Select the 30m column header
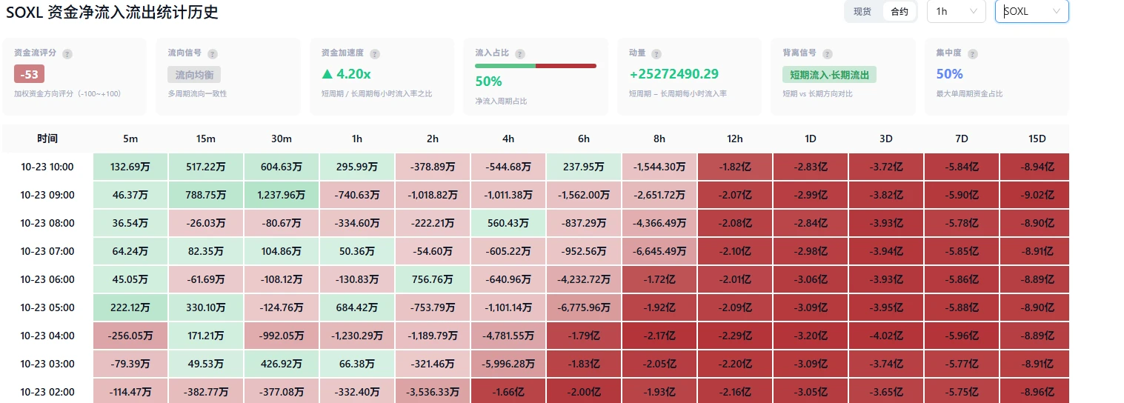This screenshot has width=1124, height=403. (282, 139)
